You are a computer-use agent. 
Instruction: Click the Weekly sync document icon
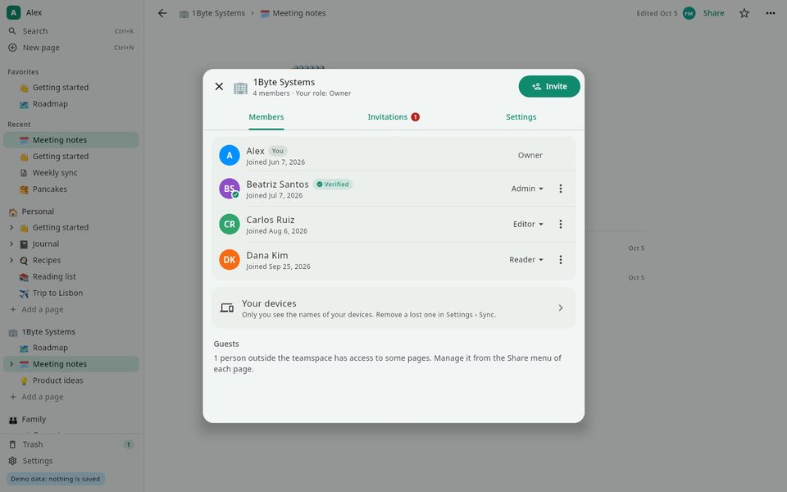[24, 173]
